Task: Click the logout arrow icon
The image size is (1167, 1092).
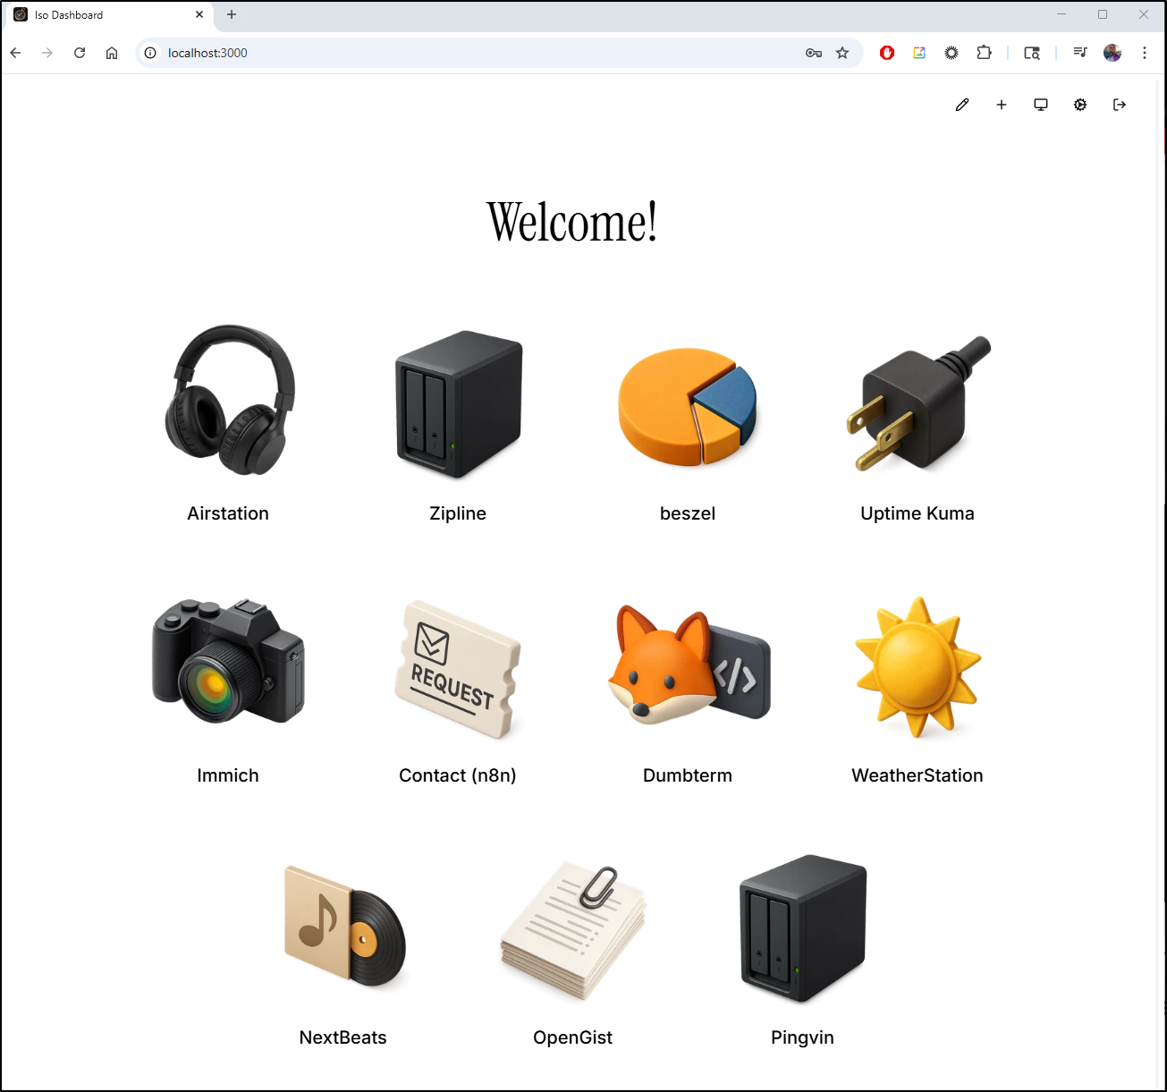Action: [x=1120, y=105]
